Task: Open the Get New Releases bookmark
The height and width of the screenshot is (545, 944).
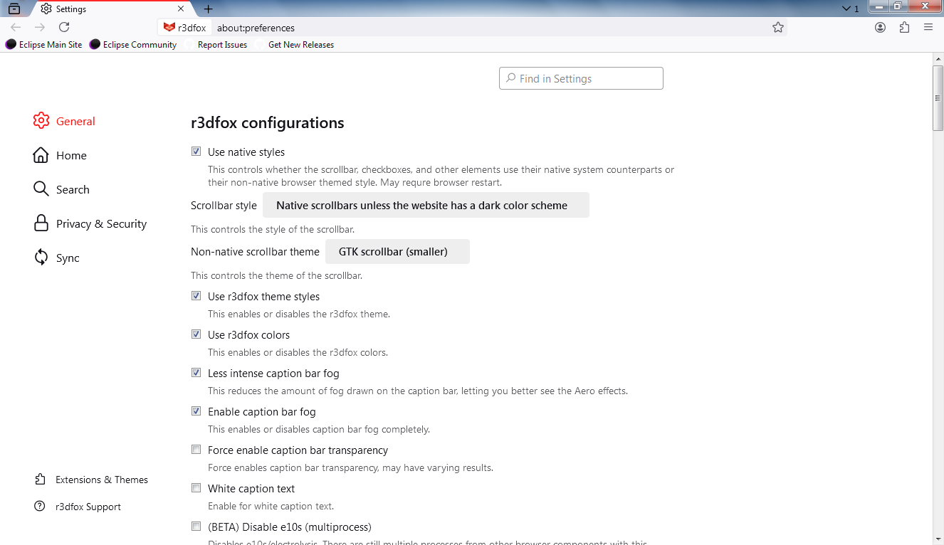Action: pos(295,44)
